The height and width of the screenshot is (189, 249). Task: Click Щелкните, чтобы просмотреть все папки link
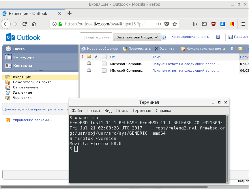[36, 109]
